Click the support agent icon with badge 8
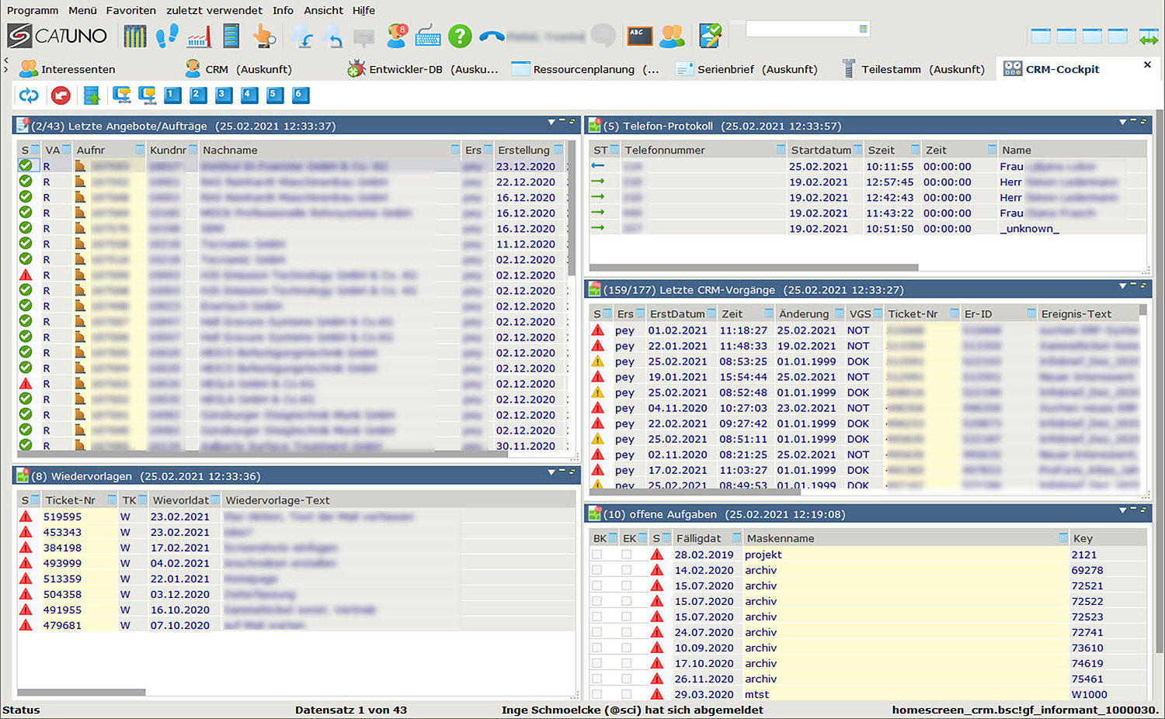The image size is (1165, 719). (x=397, y=36)
